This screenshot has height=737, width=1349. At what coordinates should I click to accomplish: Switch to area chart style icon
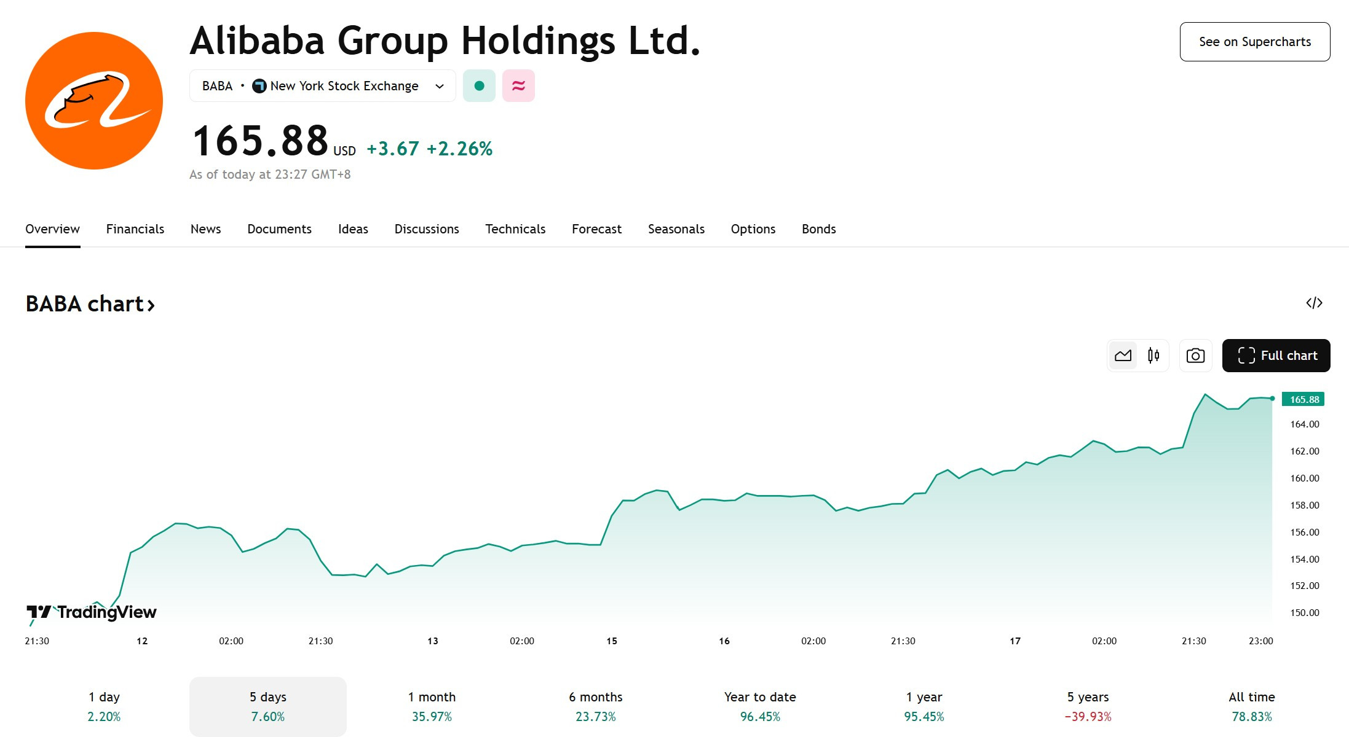[1123, 356]
